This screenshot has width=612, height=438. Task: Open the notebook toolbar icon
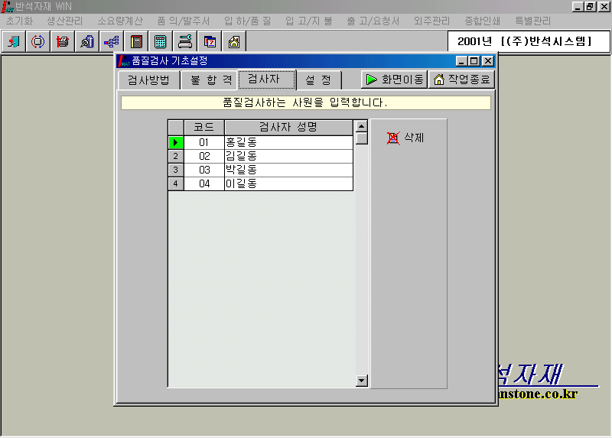(136, 41)
